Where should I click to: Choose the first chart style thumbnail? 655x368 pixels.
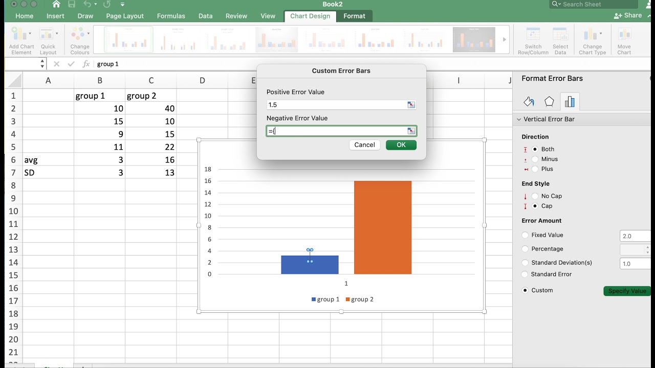pos(128,40)
